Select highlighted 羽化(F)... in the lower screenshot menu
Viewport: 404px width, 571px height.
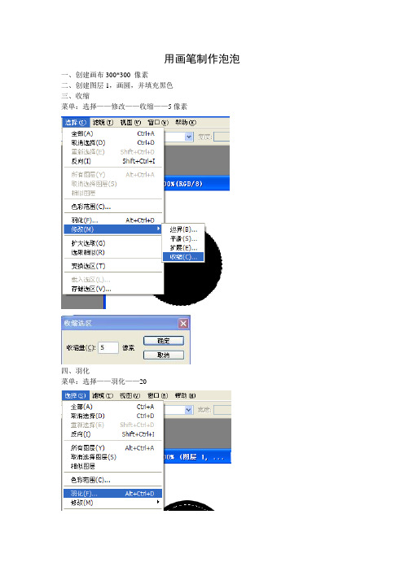tap(112, 494)
